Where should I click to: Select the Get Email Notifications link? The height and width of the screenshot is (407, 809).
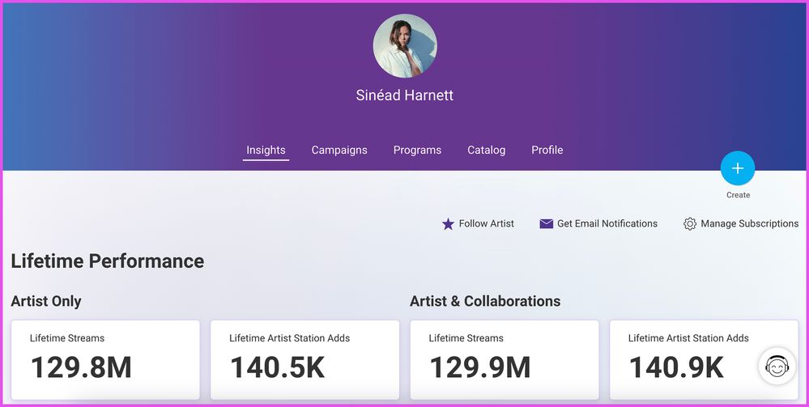[x=607, y=223]
